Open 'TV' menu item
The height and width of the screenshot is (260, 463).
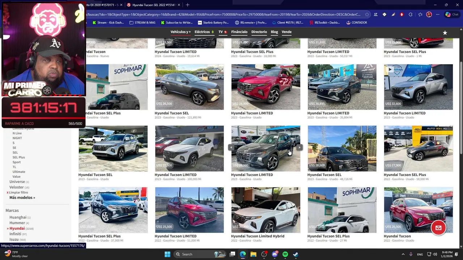coord(222,32)
